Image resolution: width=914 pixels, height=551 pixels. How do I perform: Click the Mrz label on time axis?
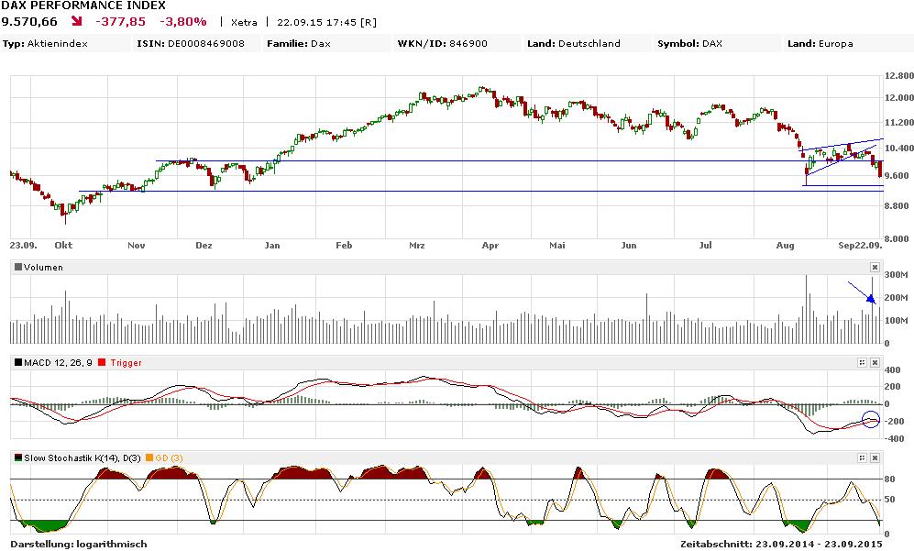[417, 246]
